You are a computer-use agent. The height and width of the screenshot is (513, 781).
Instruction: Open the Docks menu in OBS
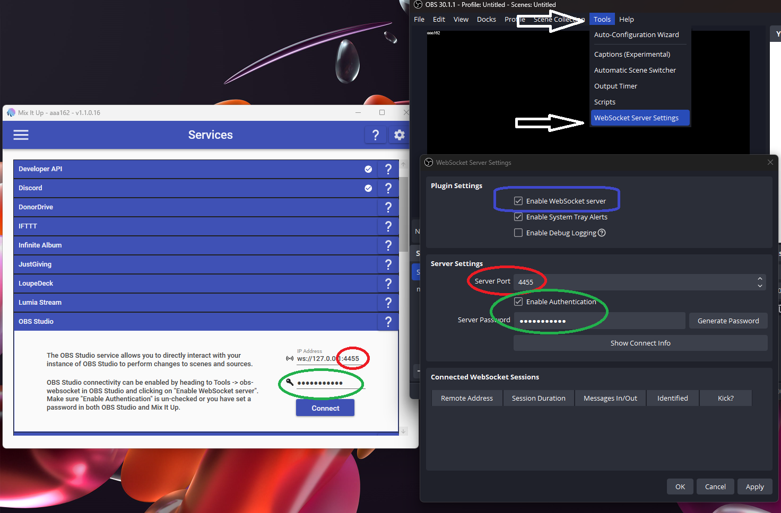pyautogui.click(x=486, y=19)
